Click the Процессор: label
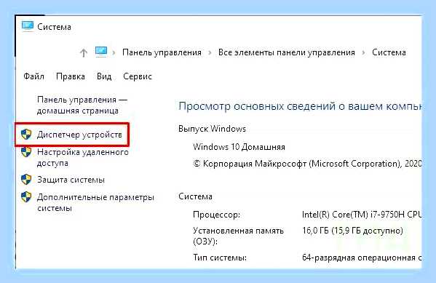Image resolution: width=436 pixels, height=283 pixels. [x=216, y=215]
